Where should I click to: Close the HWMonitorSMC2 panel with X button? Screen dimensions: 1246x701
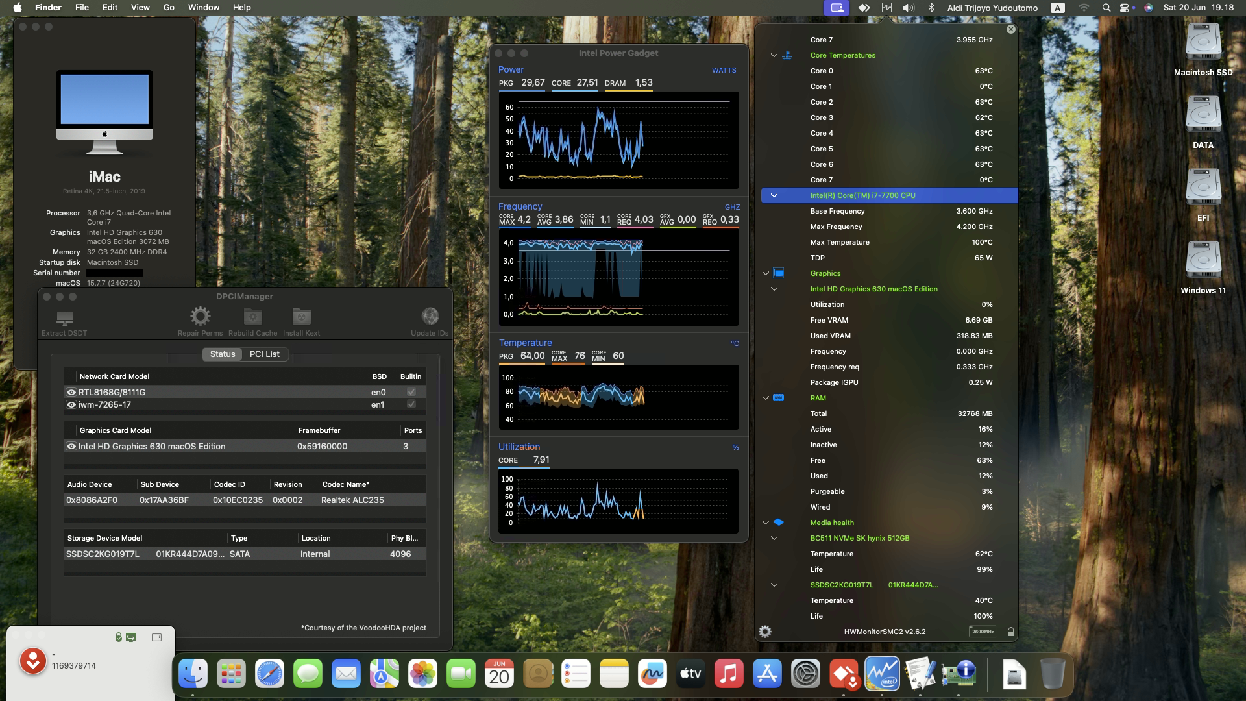pyautogui.click(x=1010, y=29)
